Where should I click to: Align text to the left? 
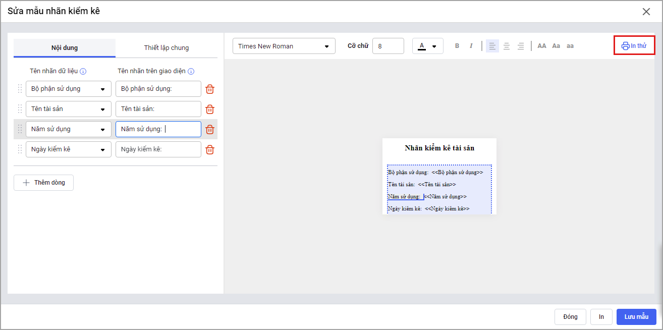(492, 46)
